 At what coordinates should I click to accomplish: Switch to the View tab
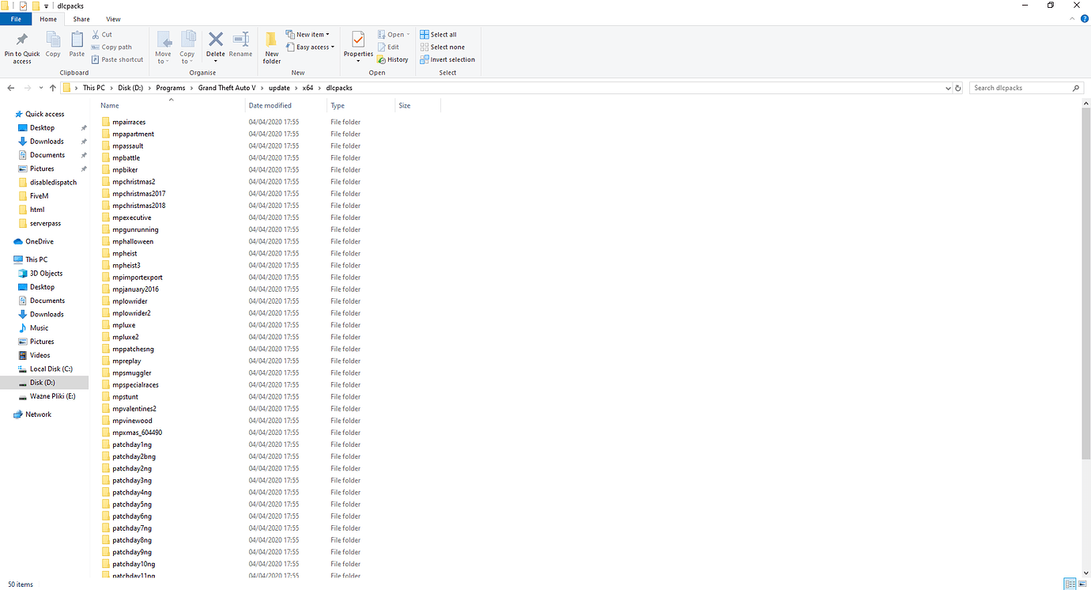113,19
